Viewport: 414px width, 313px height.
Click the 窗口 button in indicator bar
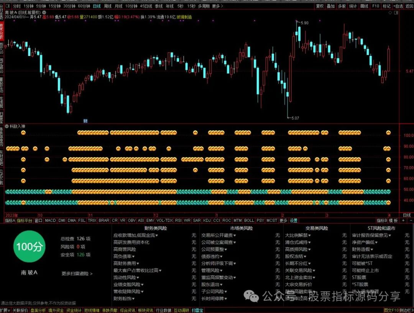(x=39, y=220)
